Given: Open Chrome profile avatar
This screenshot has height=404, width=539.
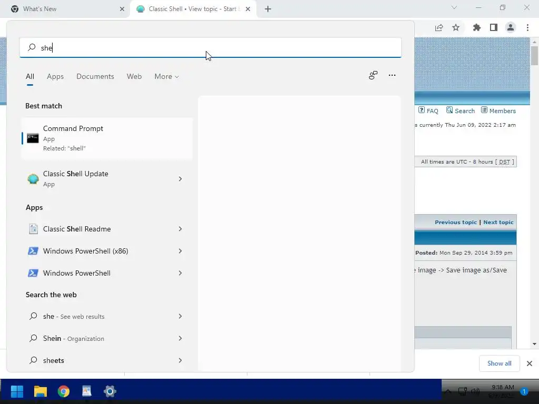Looking at the screenshot, I should tap(511, 27).
